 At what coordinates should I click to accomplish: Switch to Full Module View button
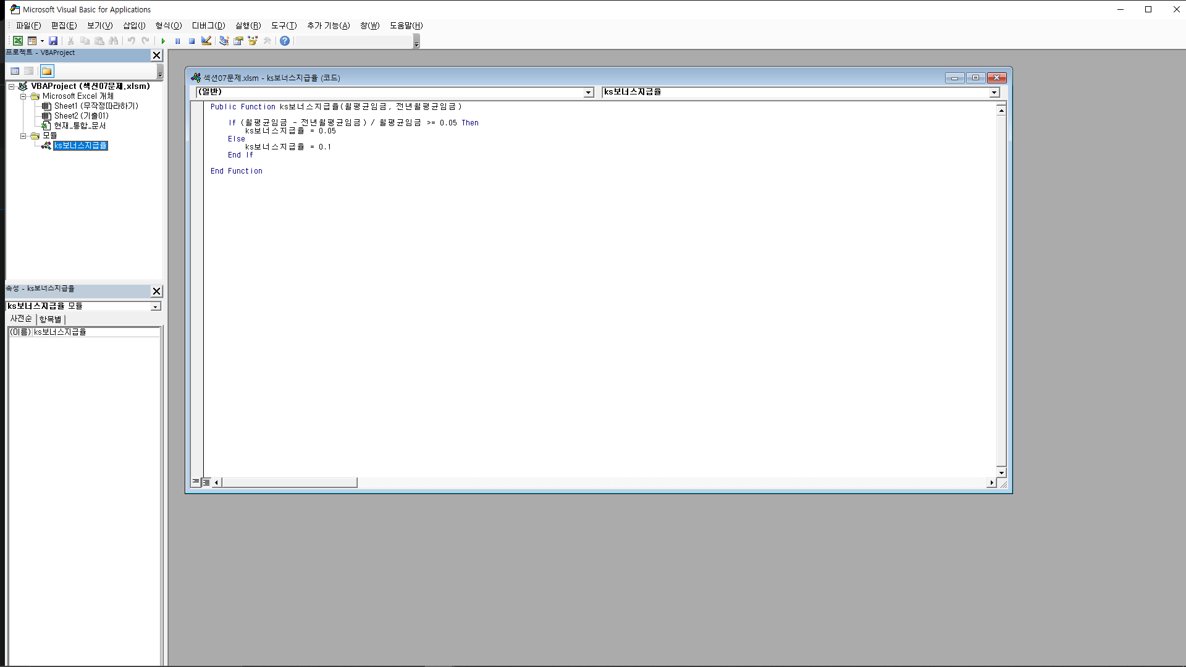[x=206, y=482]
